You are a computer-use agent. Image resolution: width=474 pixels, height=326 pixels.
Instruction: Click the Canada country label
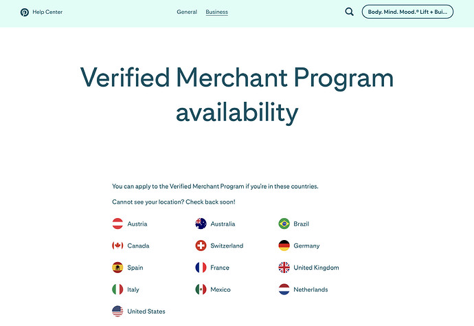138,246
